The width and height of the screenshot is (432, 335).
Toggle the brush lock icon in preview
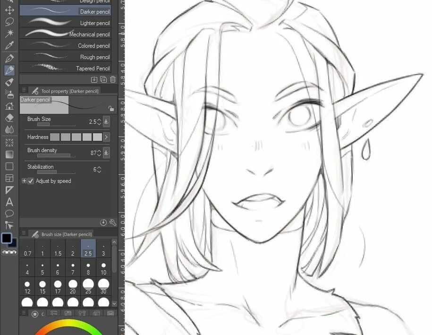coord(111,108)
